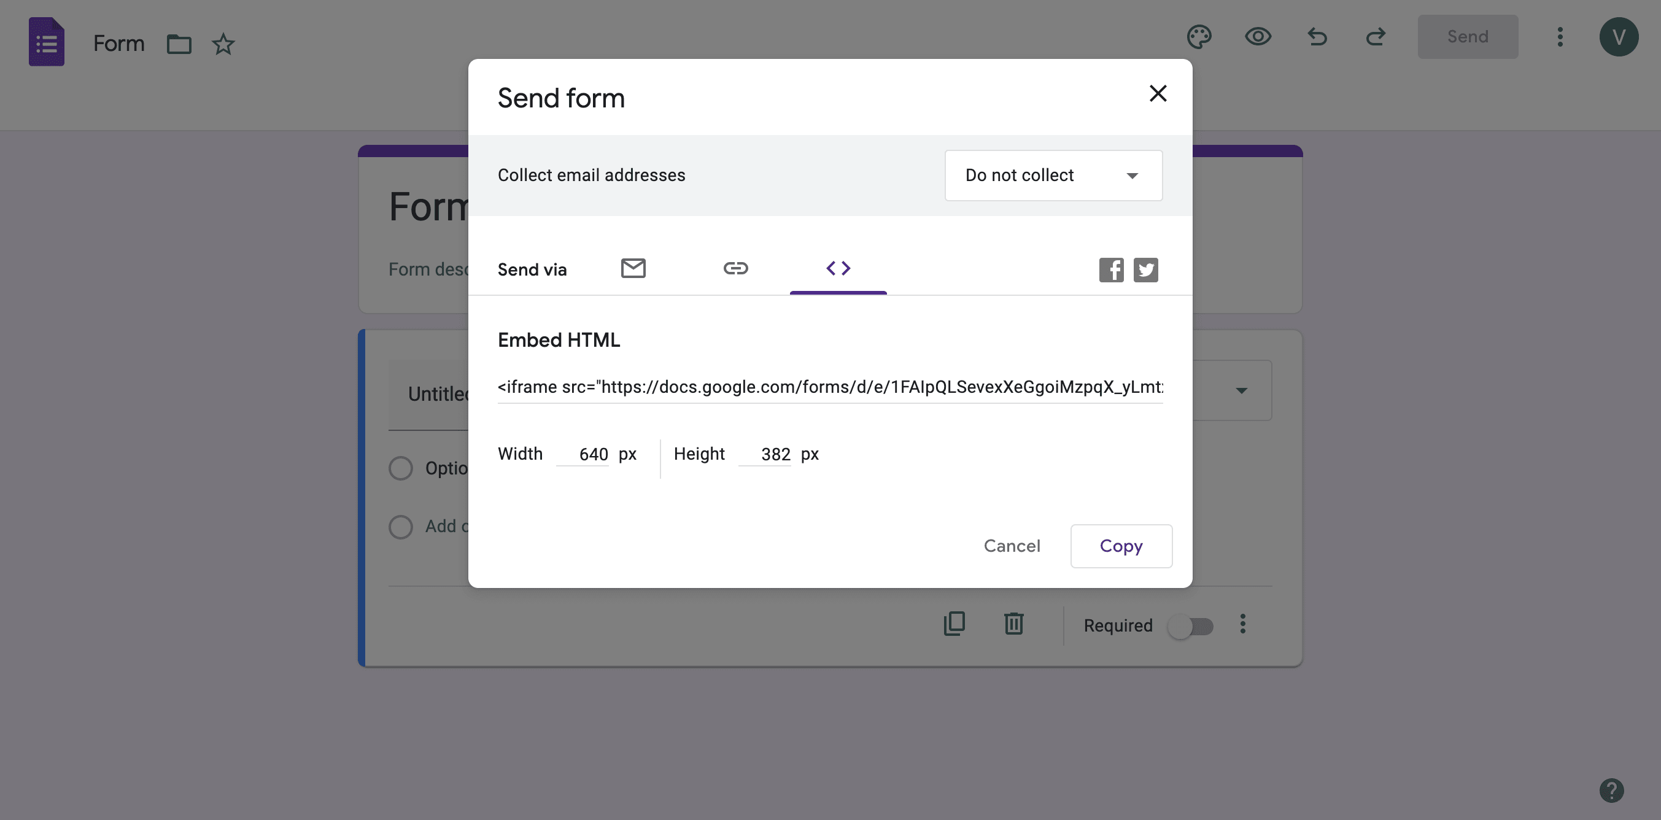
Task: Delete the question with trash icon
Action: [1013, 624]
